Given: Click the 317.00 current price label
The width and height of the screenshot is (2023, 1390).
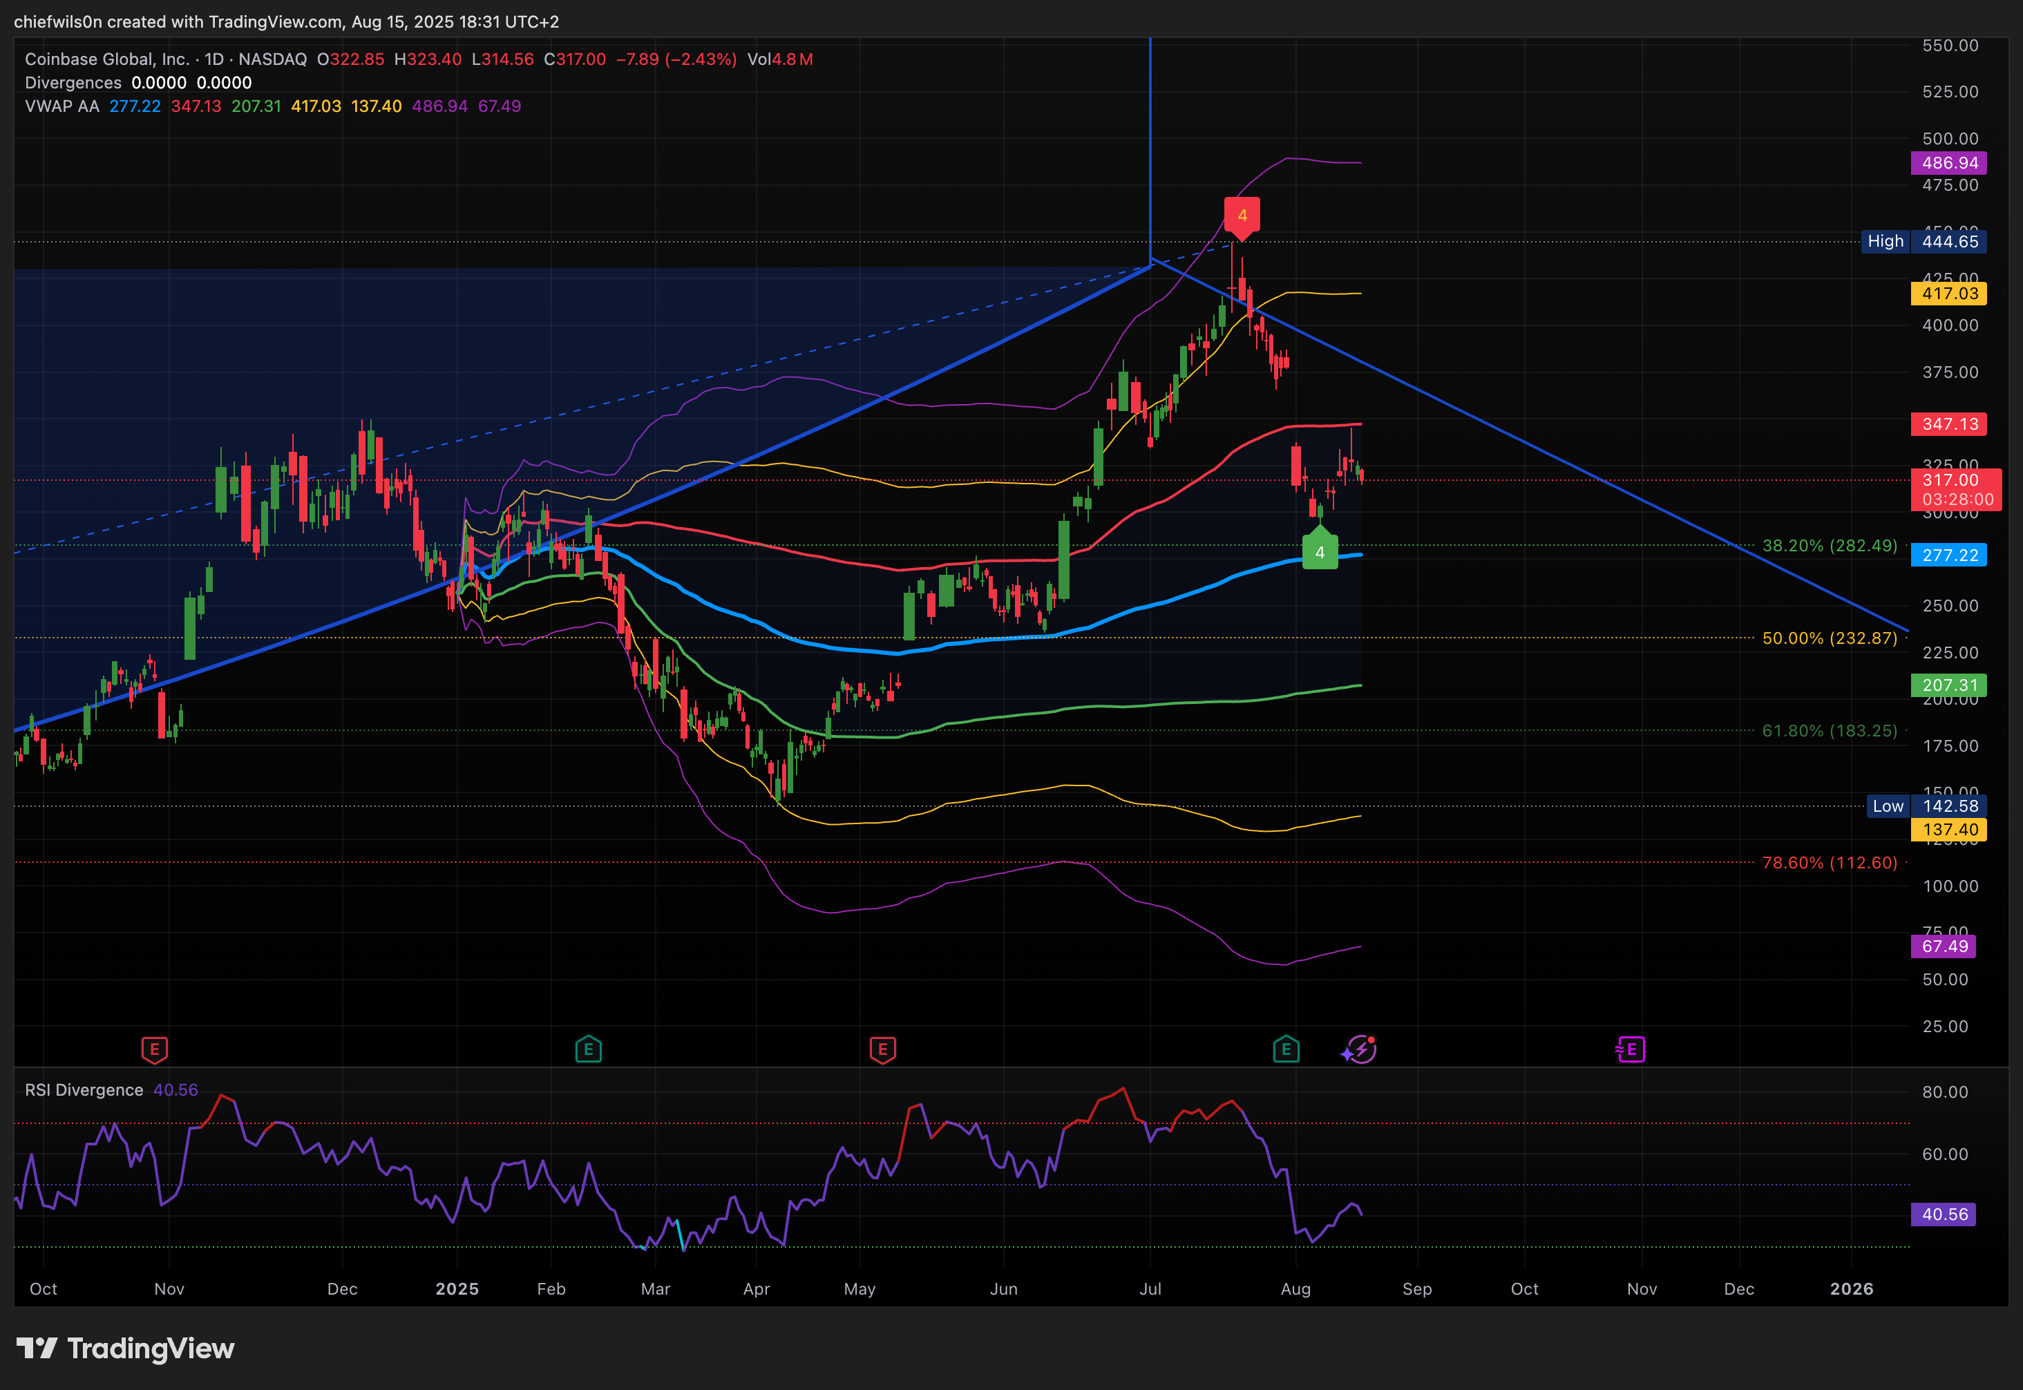Looking at the screenshot, I should click(1956, 489).
